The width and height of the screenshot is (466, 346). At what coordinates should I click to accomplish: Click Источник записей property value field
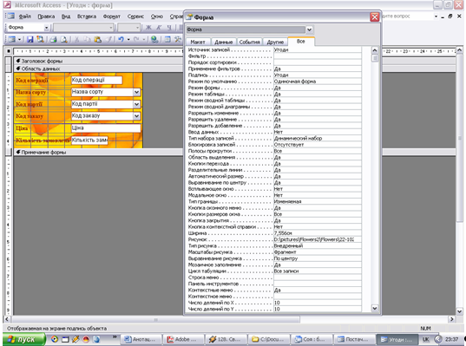(317, 50)
